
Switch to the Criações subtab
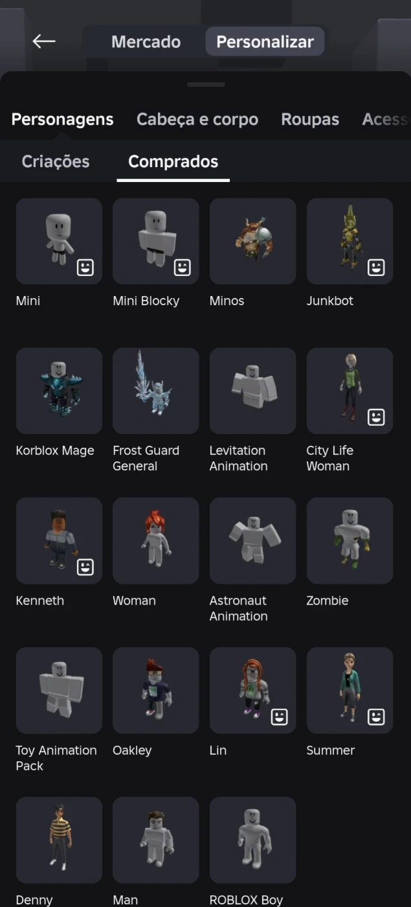[56, 161]
